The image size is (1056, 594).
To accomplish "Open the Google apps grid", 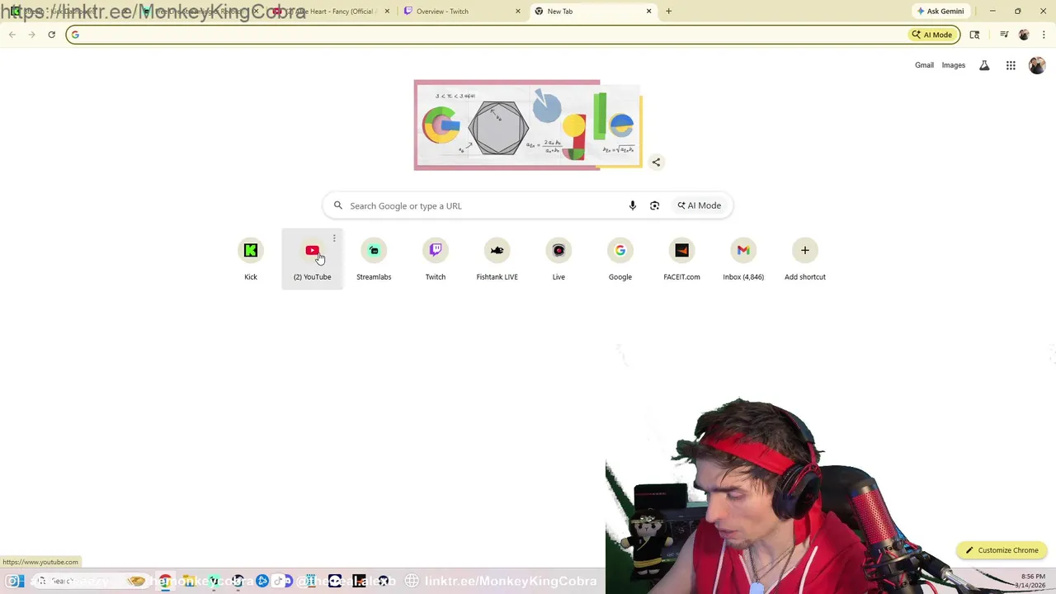I will point(1011,65).
